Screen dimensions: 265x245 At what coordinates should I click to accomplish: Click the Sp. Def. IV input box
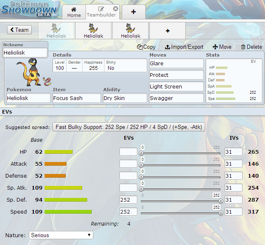point(234,200)
